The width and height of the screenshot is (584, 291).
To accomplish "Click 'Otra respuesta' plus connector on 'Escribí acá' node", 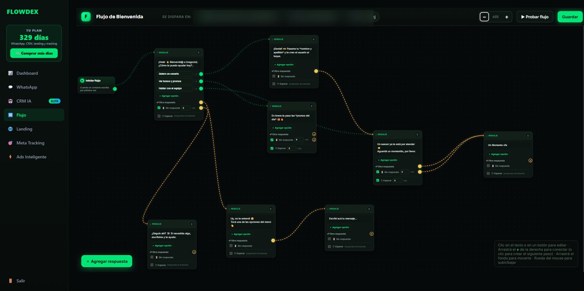I will 371,234.
